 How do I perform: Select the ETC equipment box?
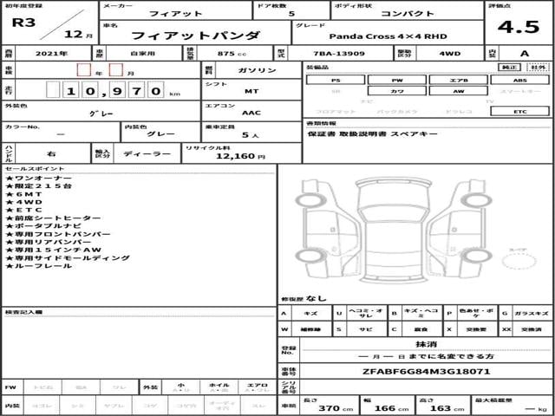pos(519,112)
